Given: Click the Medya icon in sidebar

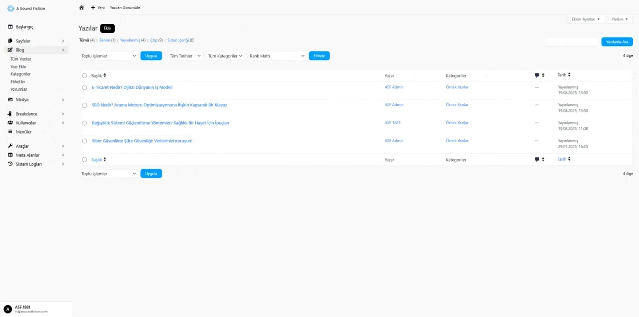Looking at the screenshot, I should tap(10, 100).
